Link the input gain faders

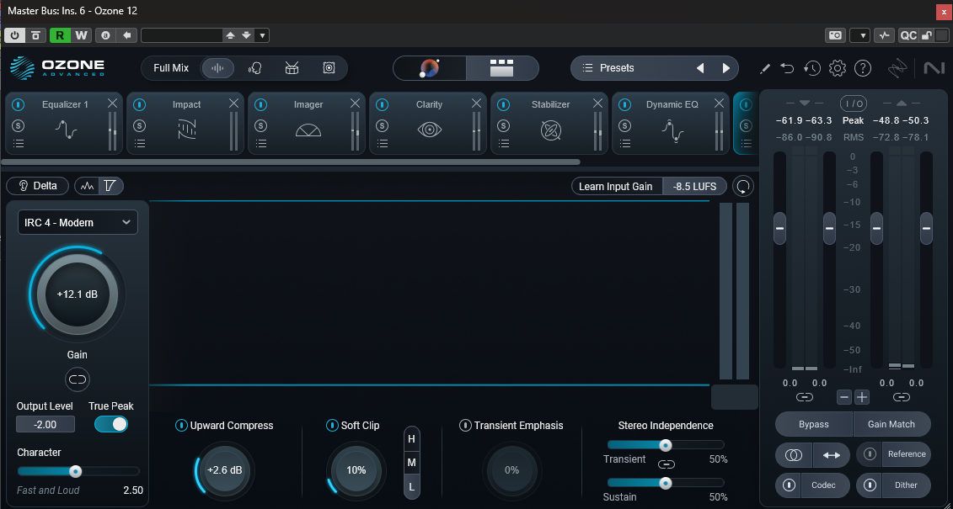[805, 397]
